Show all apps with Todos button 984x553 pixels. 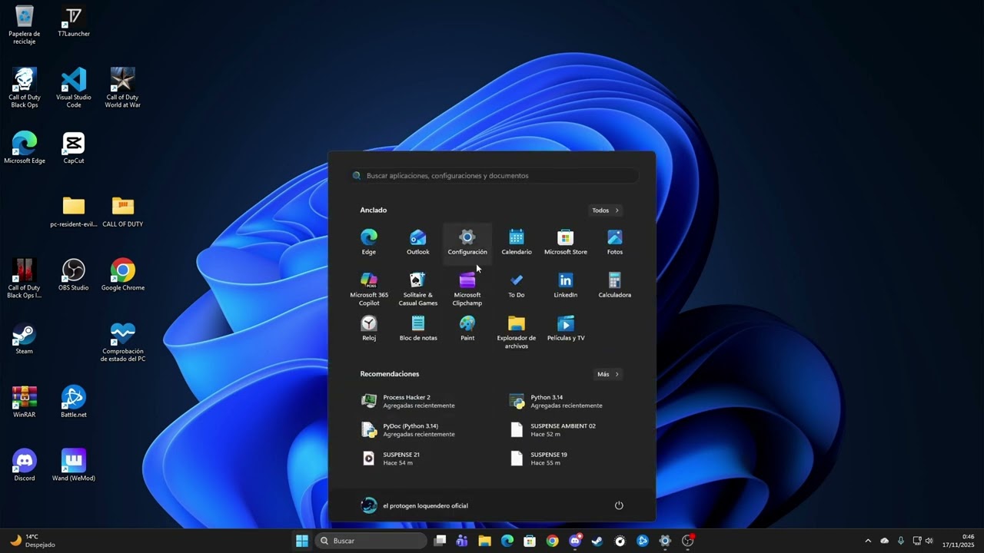click(606, 210)
